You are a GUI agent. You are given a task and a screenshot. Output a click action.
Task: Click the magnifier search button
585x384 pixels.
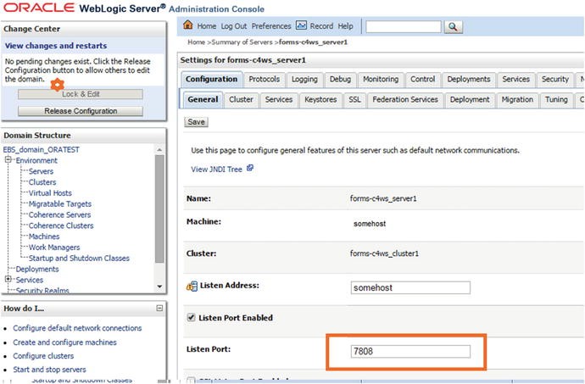[453, 27]
